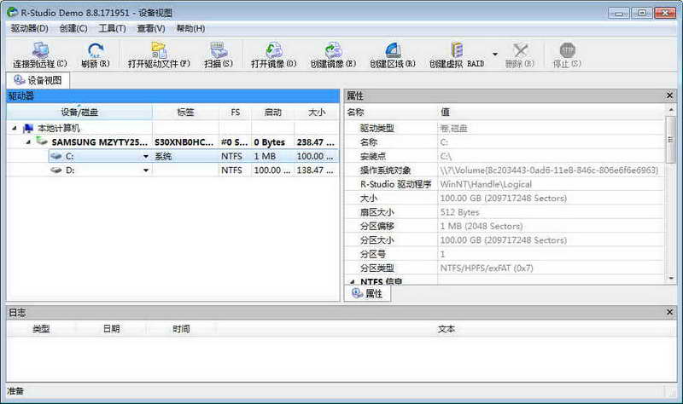
Task: Open the 创建(C) menu
Action: [x=73, y=28]
